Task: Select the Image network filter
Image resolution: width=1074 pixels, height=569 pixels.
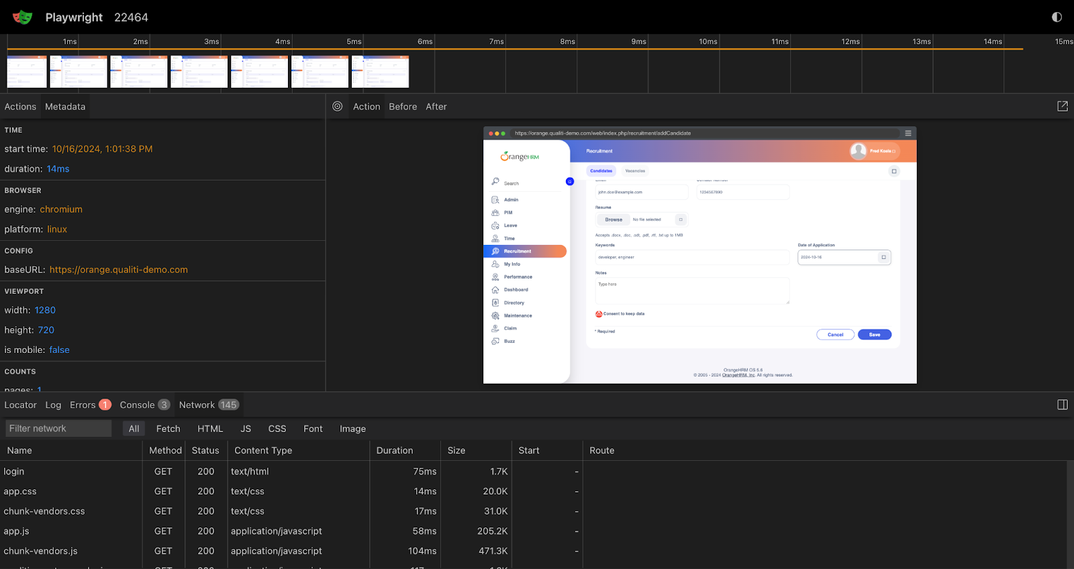Action: 352,429
